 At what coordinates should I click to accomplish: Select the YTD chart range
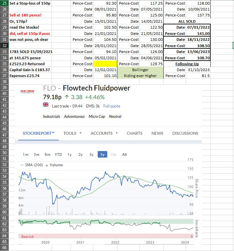click(58, 154)
